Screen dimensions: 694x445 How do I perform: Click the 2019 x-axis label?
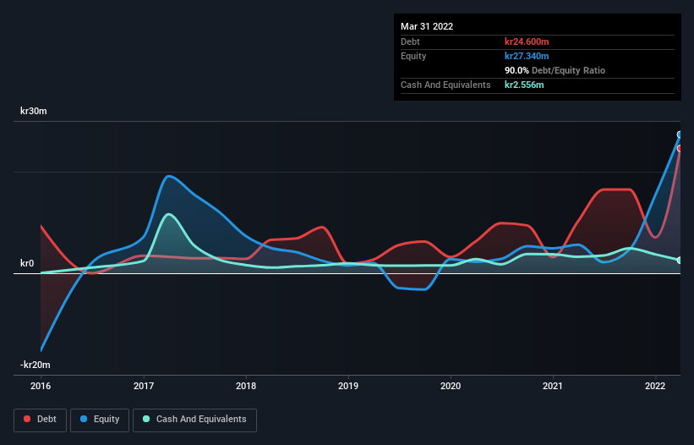348,386
